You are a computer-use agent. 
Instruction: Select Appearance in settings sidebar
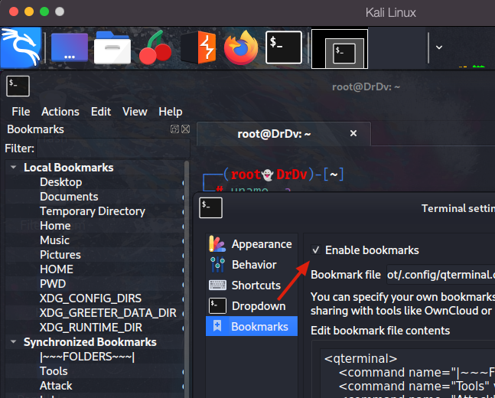point(261,244)
